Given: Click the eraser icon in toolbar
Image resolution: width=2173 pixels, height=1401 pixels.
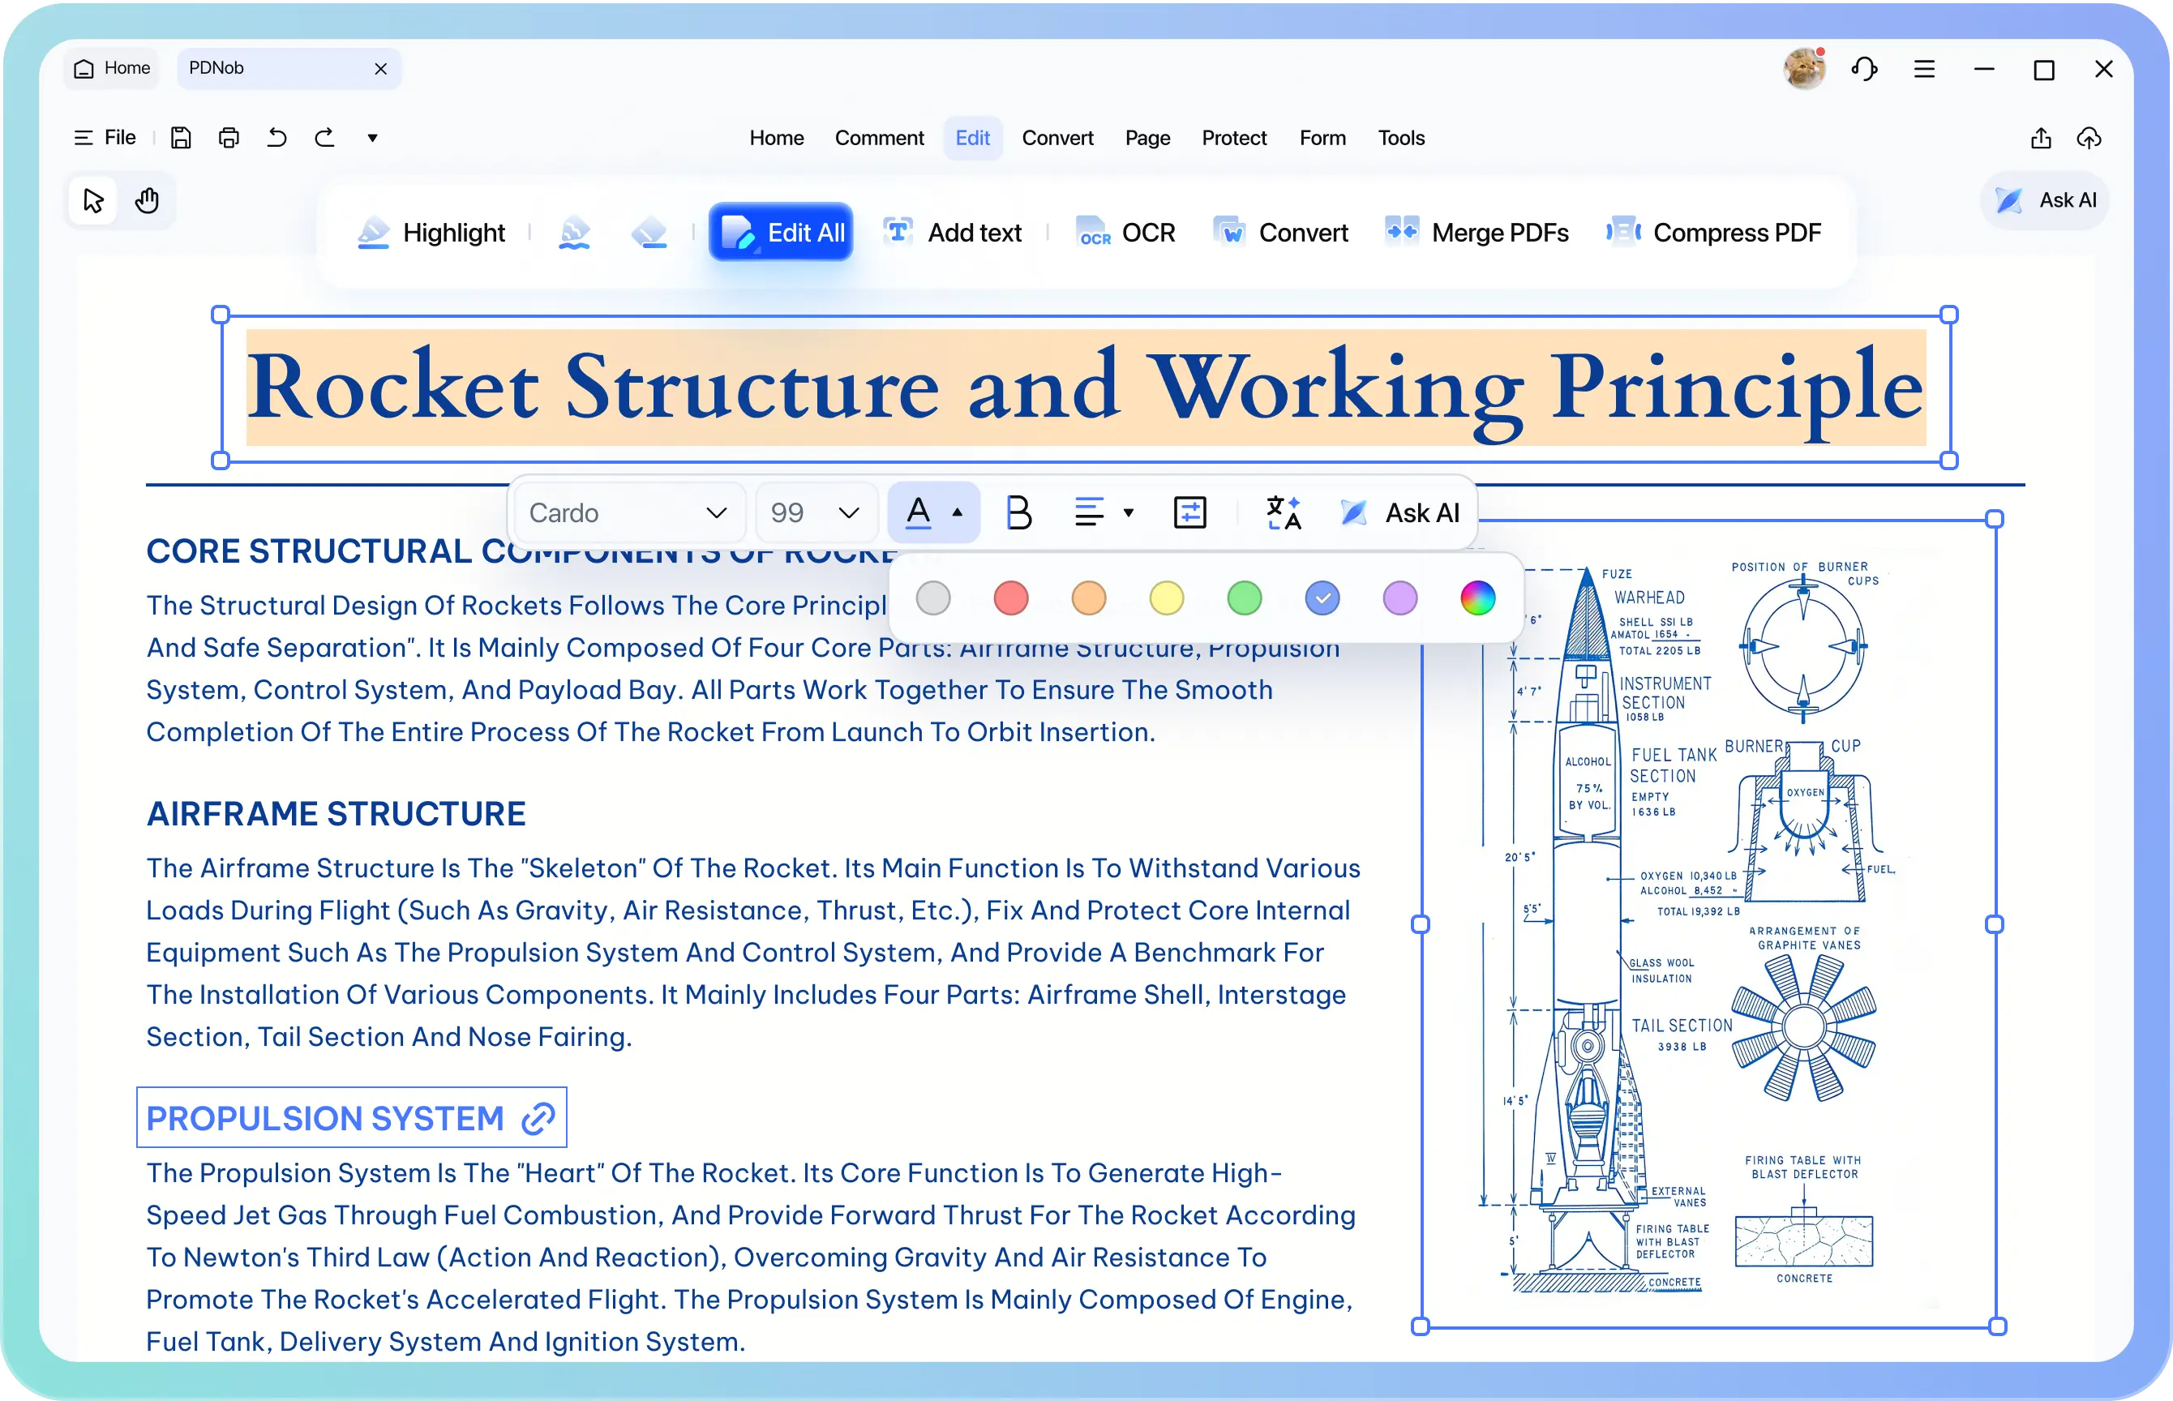Looking at the screenshot, I should [x=649, y=233].
